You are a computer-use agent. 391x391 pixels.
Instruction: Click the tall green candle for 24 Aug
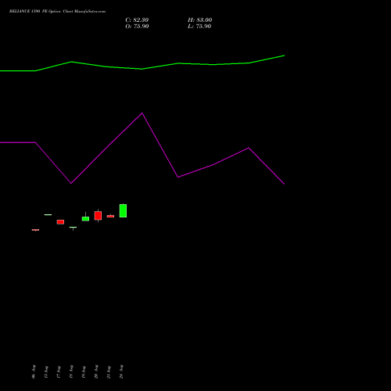point(123,210)
